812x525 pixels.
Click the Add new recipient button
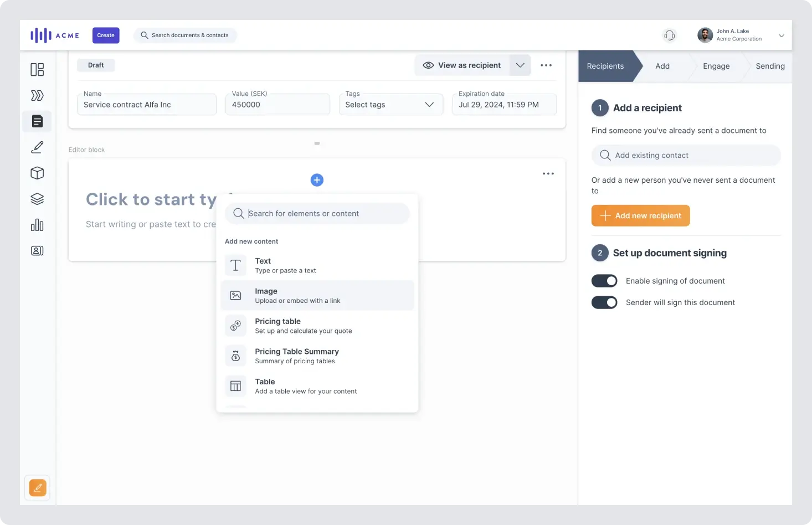click(640, 215)
